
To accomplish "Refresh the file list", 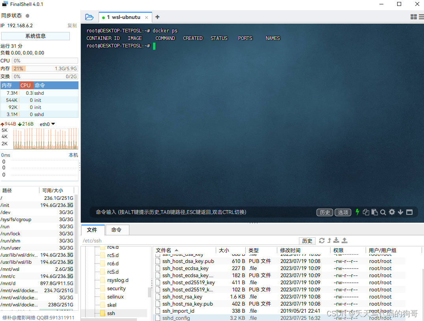I will click(322, 240).
